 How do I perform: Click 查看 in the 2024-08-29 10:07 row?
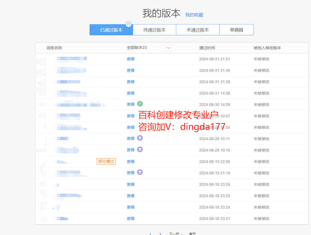click(131, 116)
